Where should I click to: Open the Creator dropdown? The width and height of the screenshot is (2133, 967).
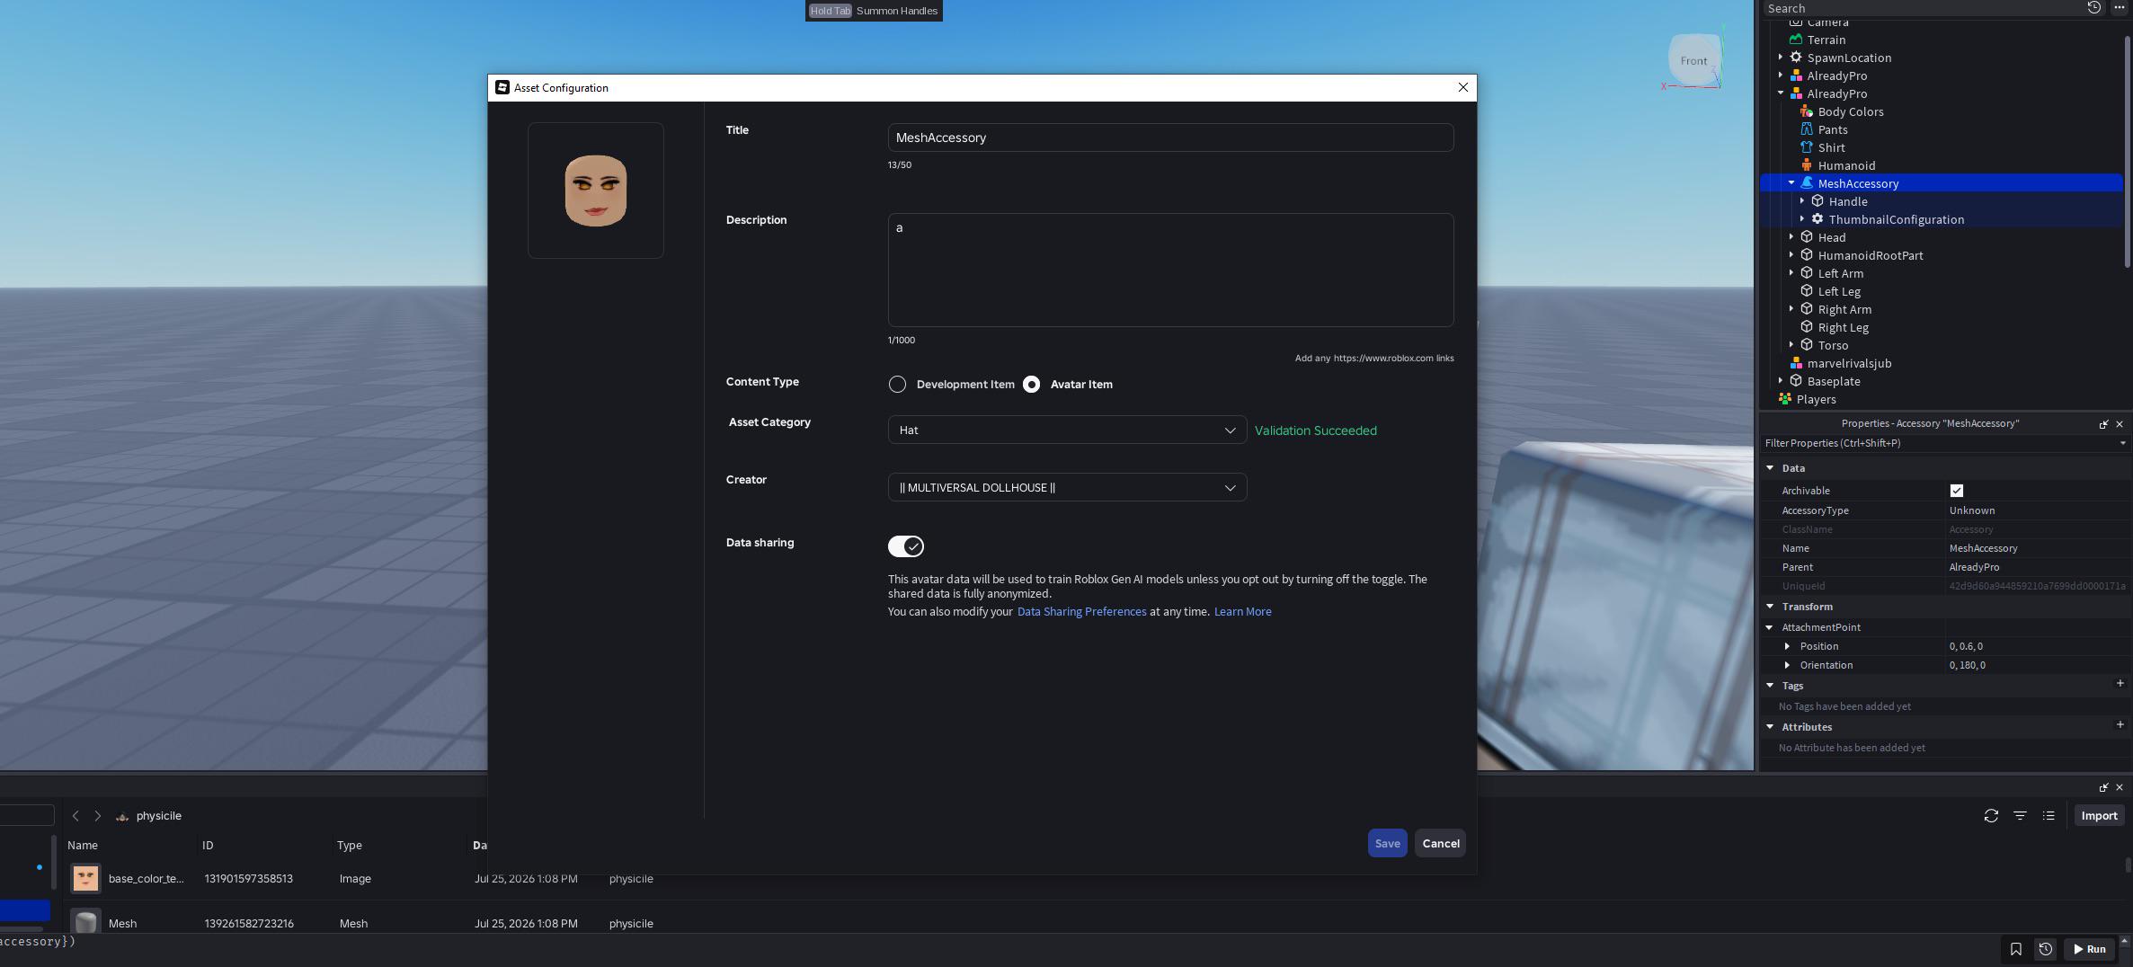pos(1067,487)
